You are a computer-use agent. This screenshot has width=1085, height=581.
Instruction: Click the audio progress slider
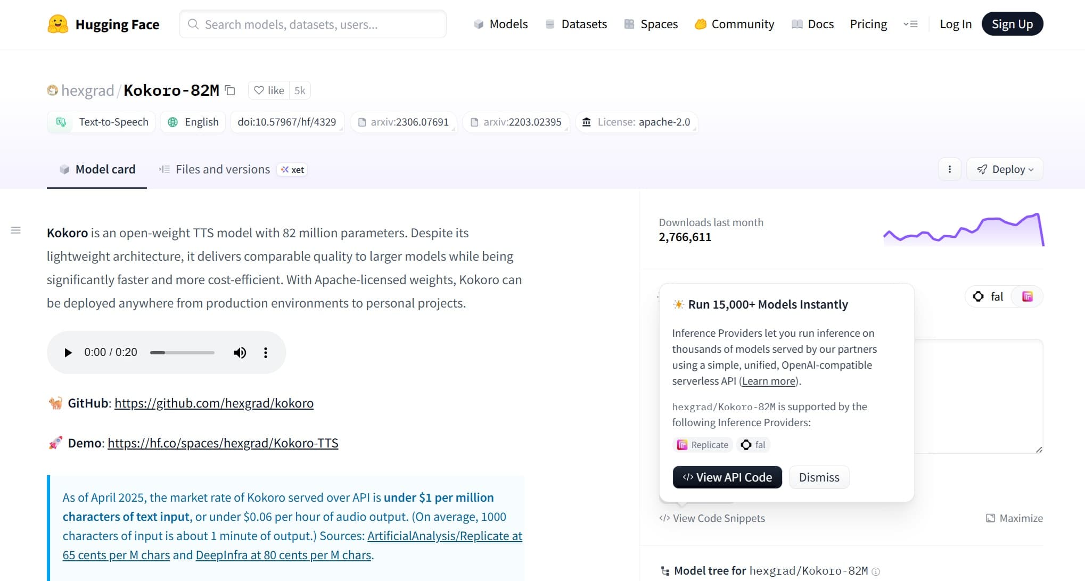click(x=182, y=352)
